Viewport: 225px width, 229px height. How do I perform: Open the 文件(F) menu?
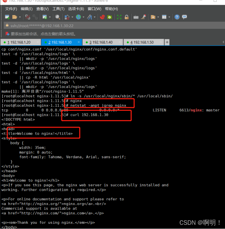coord(11,9)
